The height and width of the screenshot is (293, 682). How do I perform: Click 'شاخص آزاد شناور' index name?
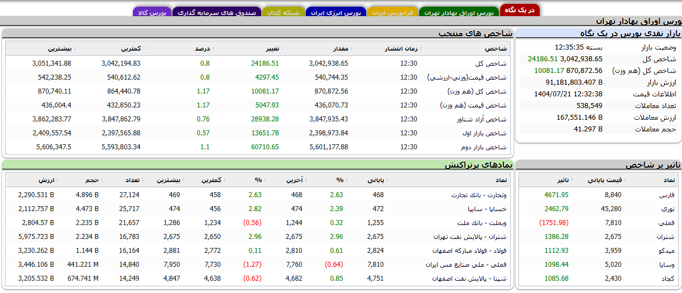pyautogui.click(x=486, y=119)
